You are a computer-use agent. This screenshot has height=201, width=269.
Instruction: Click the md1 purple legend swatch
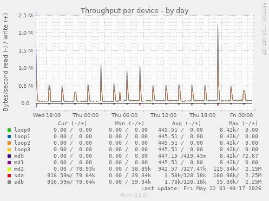(x=9, y=163)
